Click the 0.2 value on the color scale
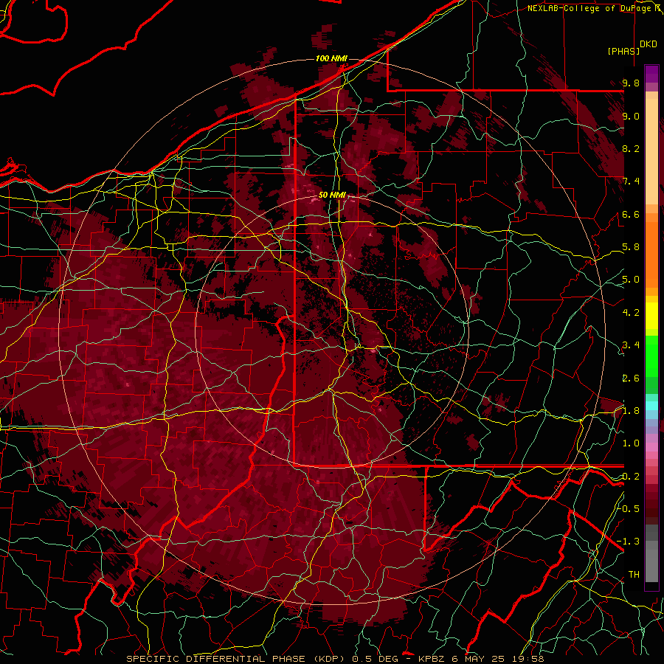664x664 pixels. 631,477
